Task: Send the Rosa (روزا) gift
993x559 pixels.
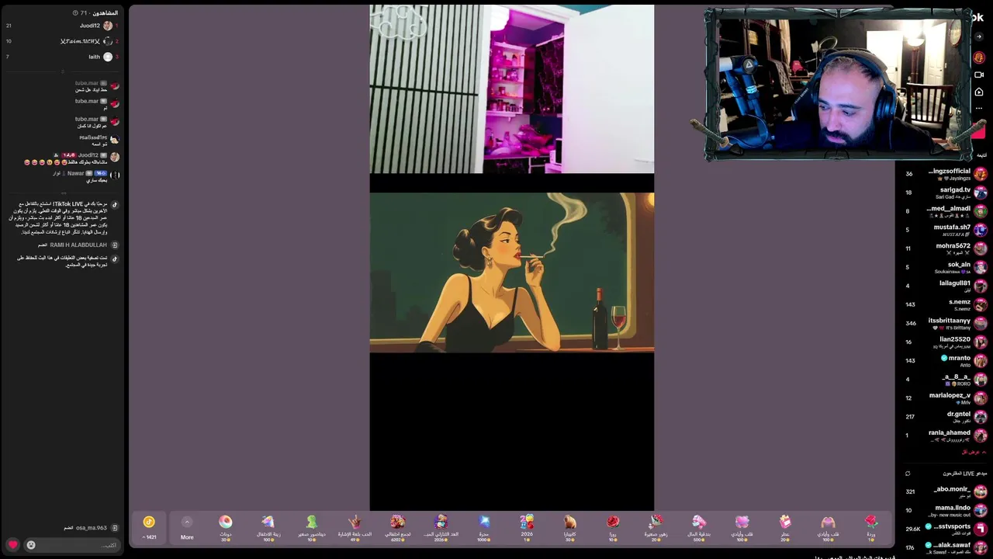Action: (612, 526)
